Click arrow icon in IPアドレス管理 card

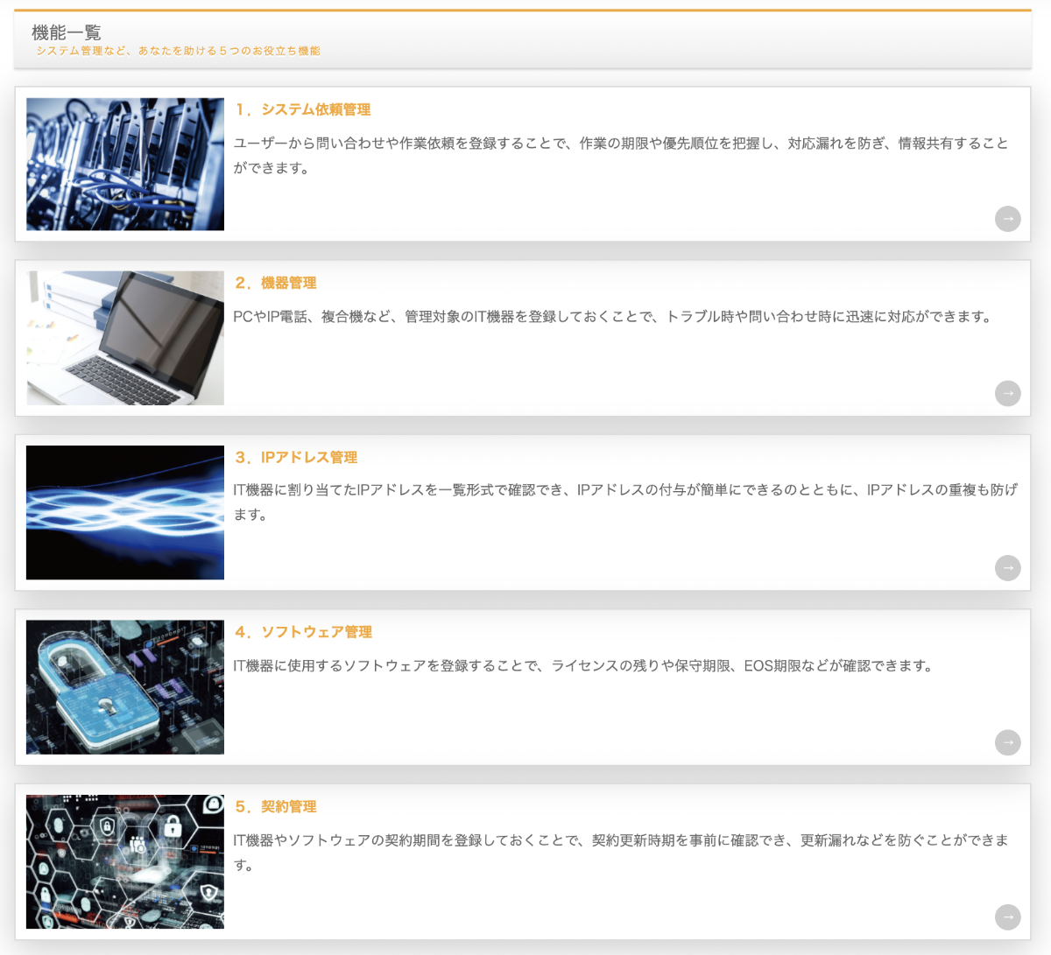click(x=1008, y=568)
